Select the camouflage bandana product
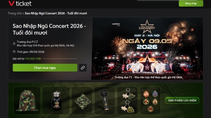 point(82,101)
